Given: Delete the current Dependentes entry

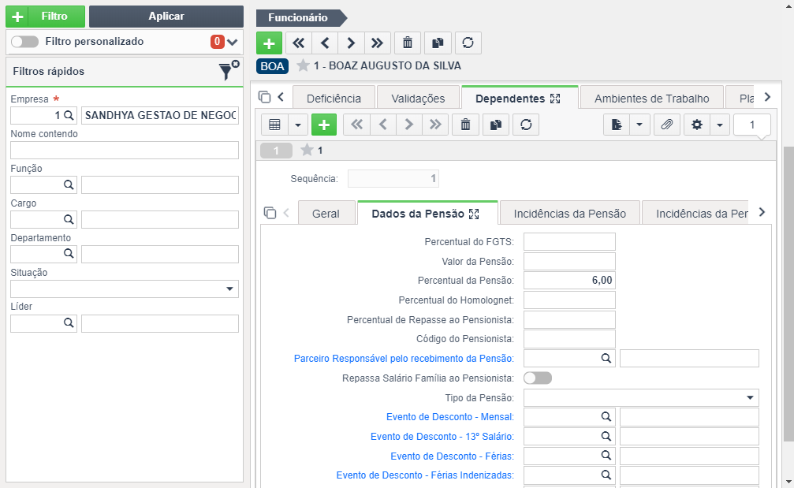Looking at the screenshot, I should [465, 125].
